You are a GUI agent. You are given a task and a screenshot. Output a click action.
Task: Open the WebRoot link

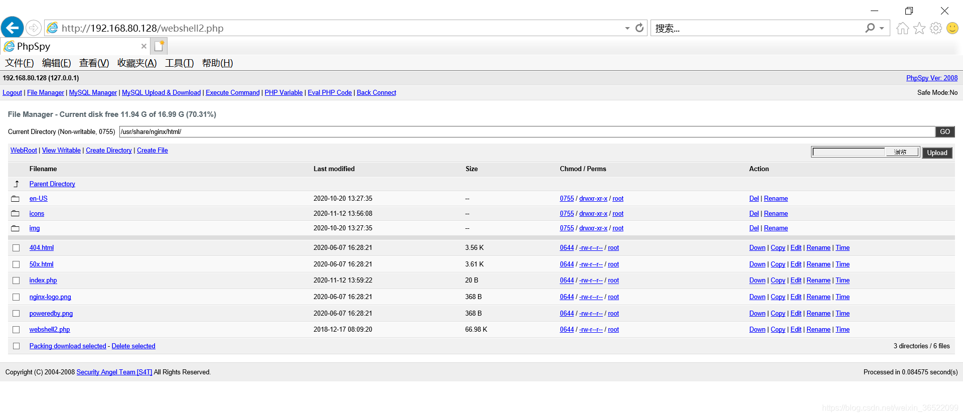coord(24,151)
